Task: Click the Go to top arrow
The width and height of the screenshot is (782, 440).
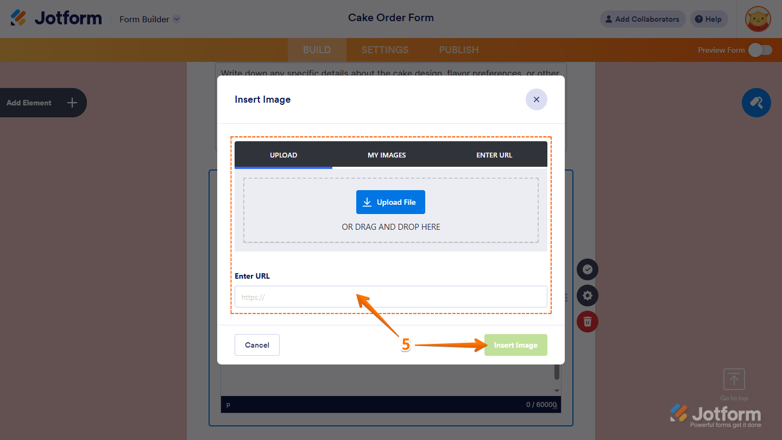Action: 734,379
